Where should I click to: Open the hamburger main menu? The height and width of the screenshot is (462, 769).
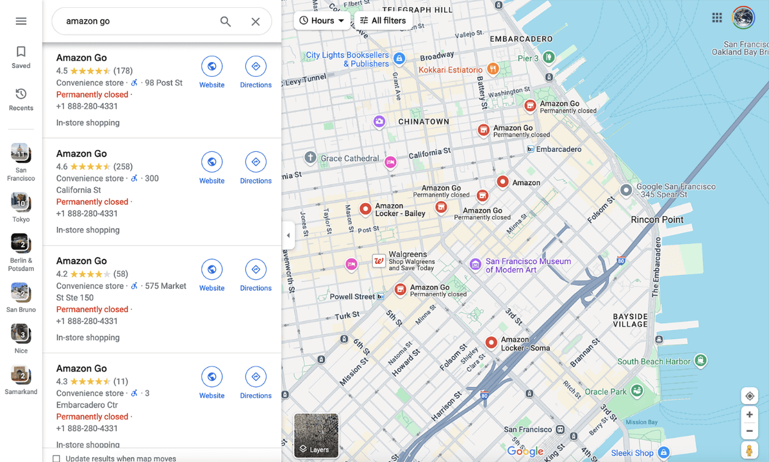point(21,21)
